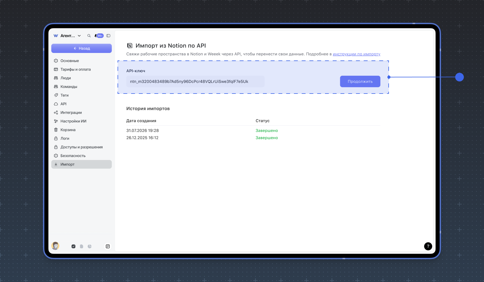This screenshot has width=484, height=282.
Task: Click the API-ключ input field
Action: (195, 81)
